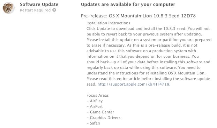The width and height of the screenshot is (217, 128).
Task: Select the Safari focus area entry
Action: pyautogui.click(x=93, y=123)
